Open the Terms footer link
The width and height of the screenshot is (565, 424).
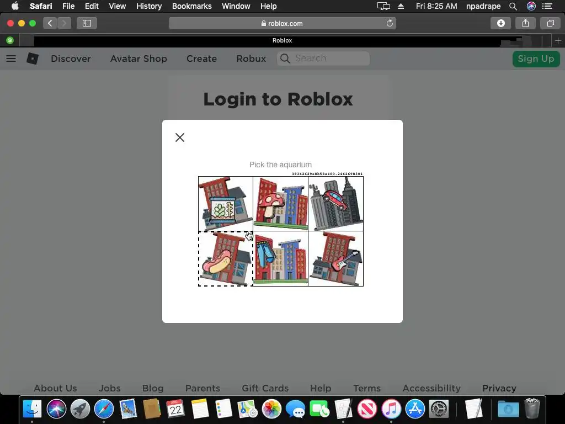(x=367, y=388)
